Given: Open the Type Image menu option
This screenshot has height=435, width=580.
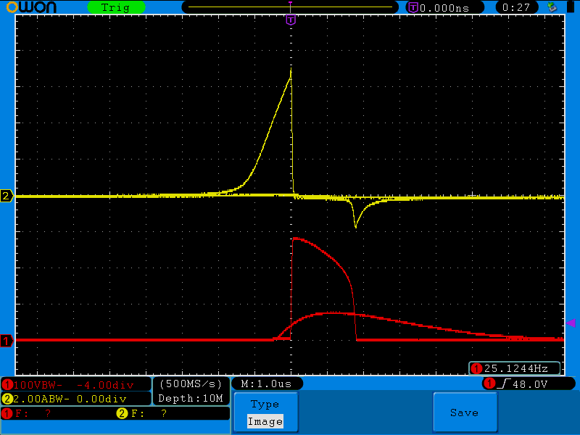Looking at the screenshot, I should pos(265,413).
